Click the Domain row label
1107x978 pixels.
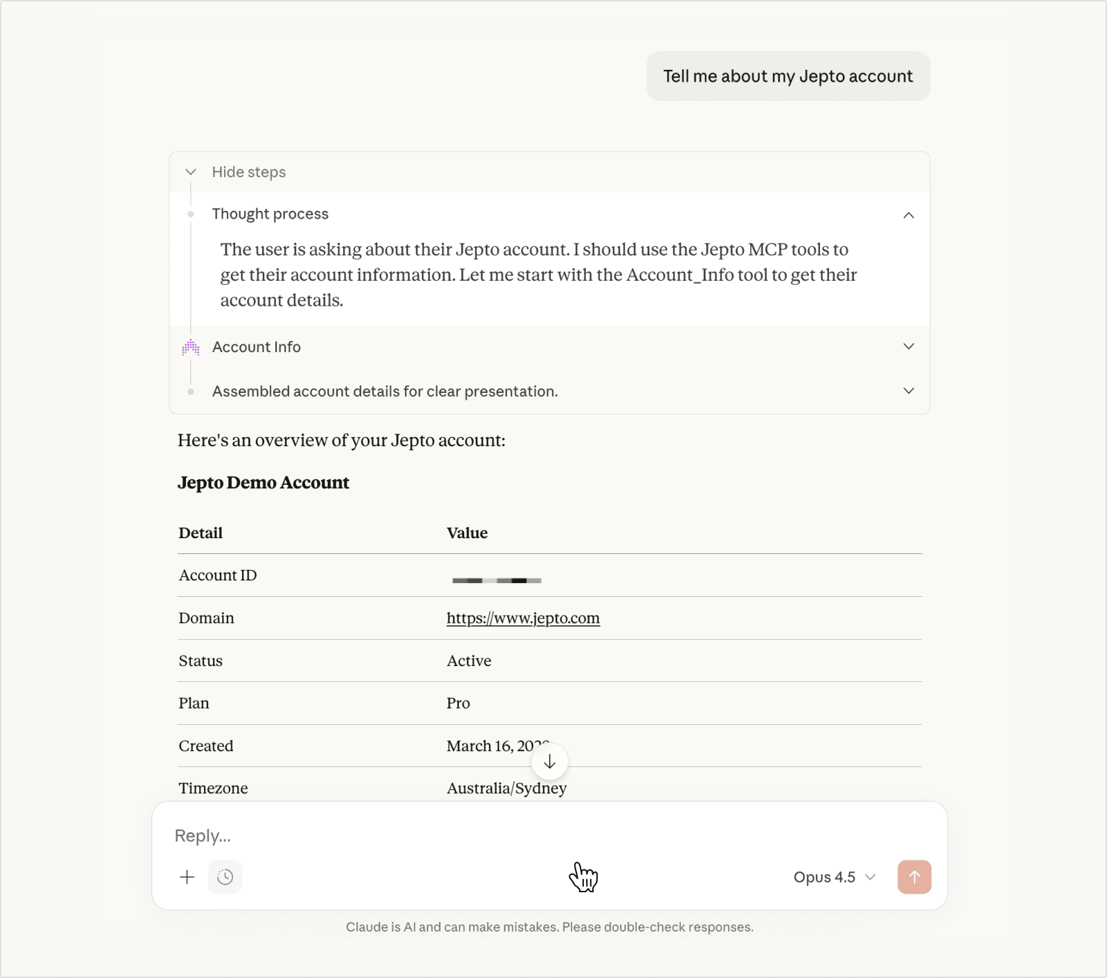coord(206,618)
